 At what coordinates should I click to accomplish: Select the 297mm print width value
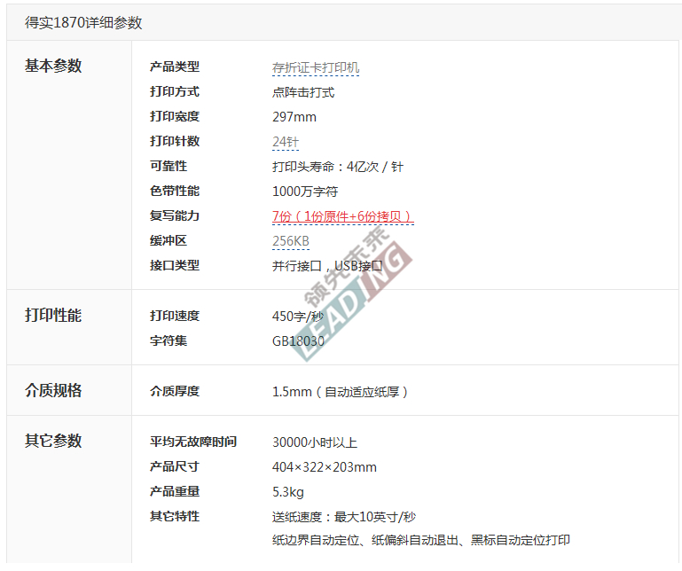[294, 117]
